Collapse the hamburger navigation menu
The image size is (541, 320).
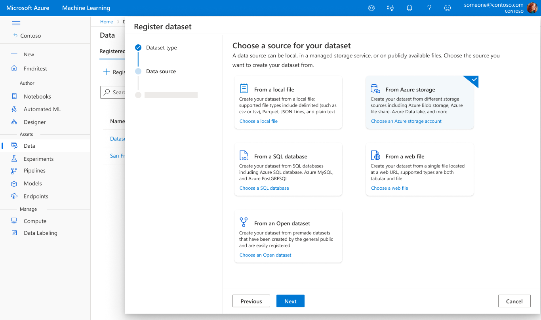16,23
